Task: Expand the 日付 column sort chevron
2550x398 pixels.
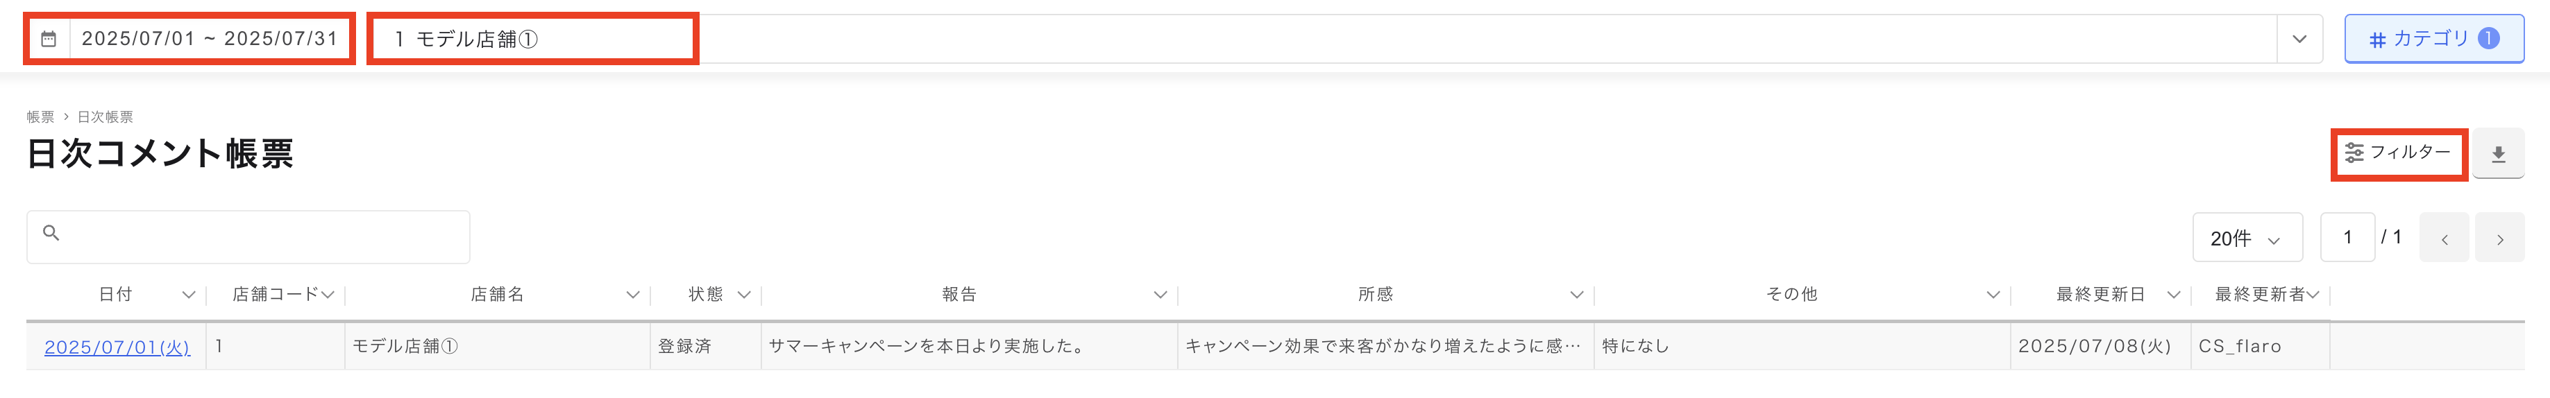Action: [x=188, y=295]
